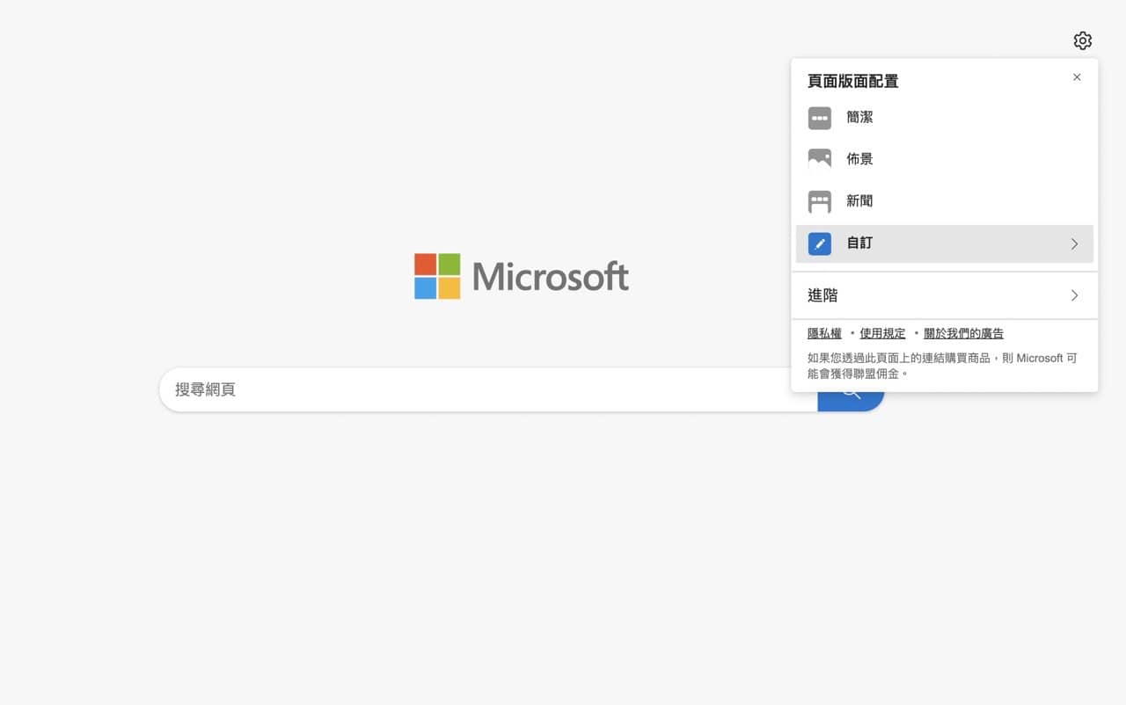This screenshot has width=1126, height=705.
Task: Click the affiliate commission notice text
Action: [942, 366]
